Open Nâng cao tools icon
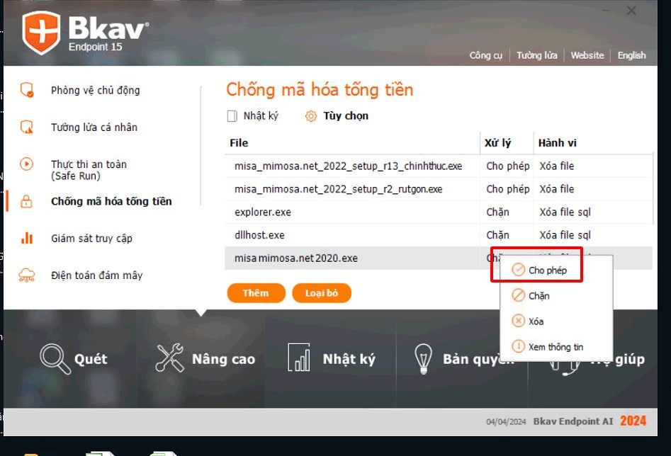Image resolution: width=671 pixels, height=456 pixels. (170, 358)
